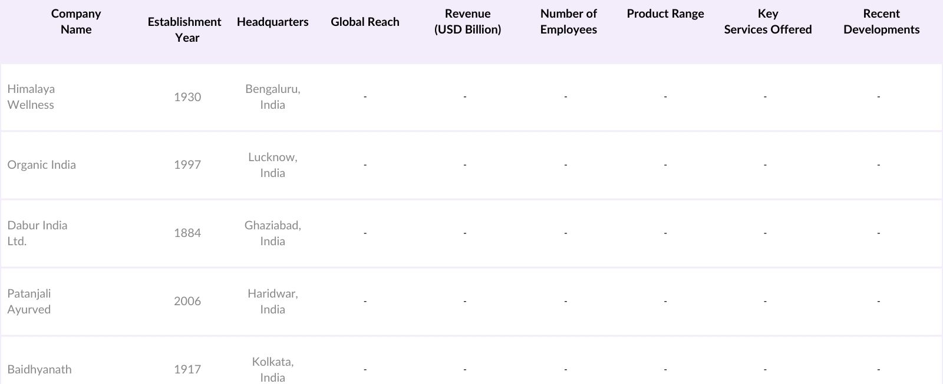The image size is (943, 384).
Task: Select the Establishment Year column header
Action: [x=184, y=29]
